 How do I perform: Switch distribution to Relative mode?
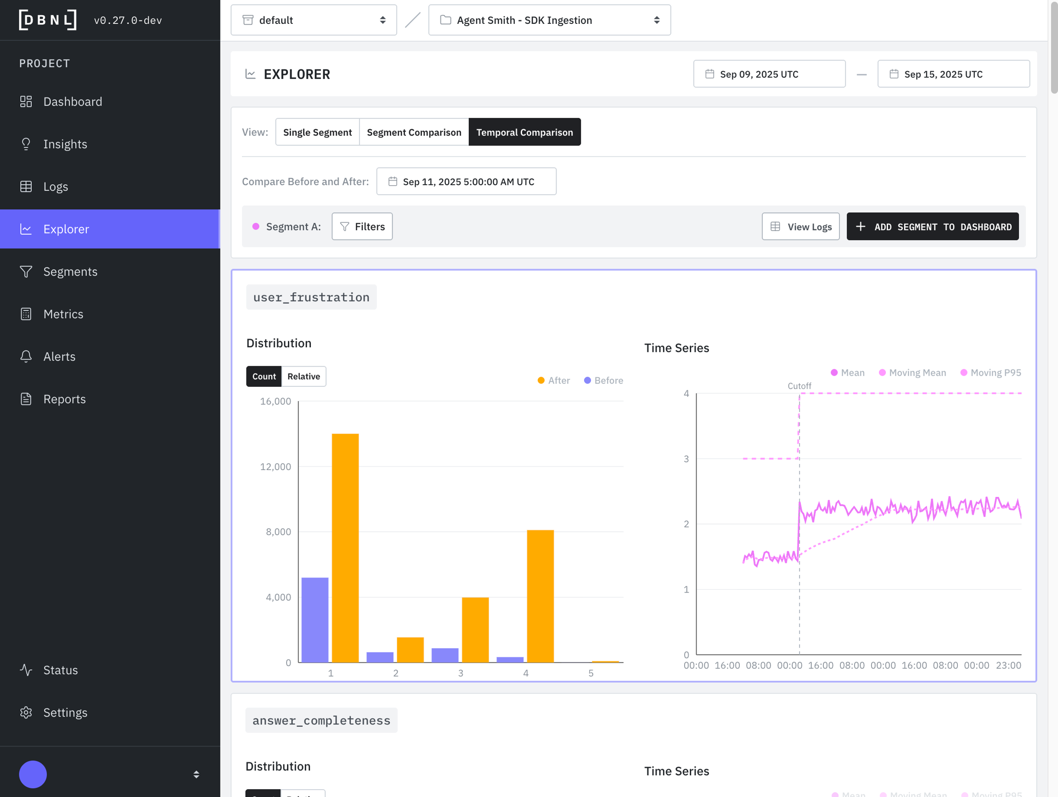pyautogui.click(x=303, y=377)
